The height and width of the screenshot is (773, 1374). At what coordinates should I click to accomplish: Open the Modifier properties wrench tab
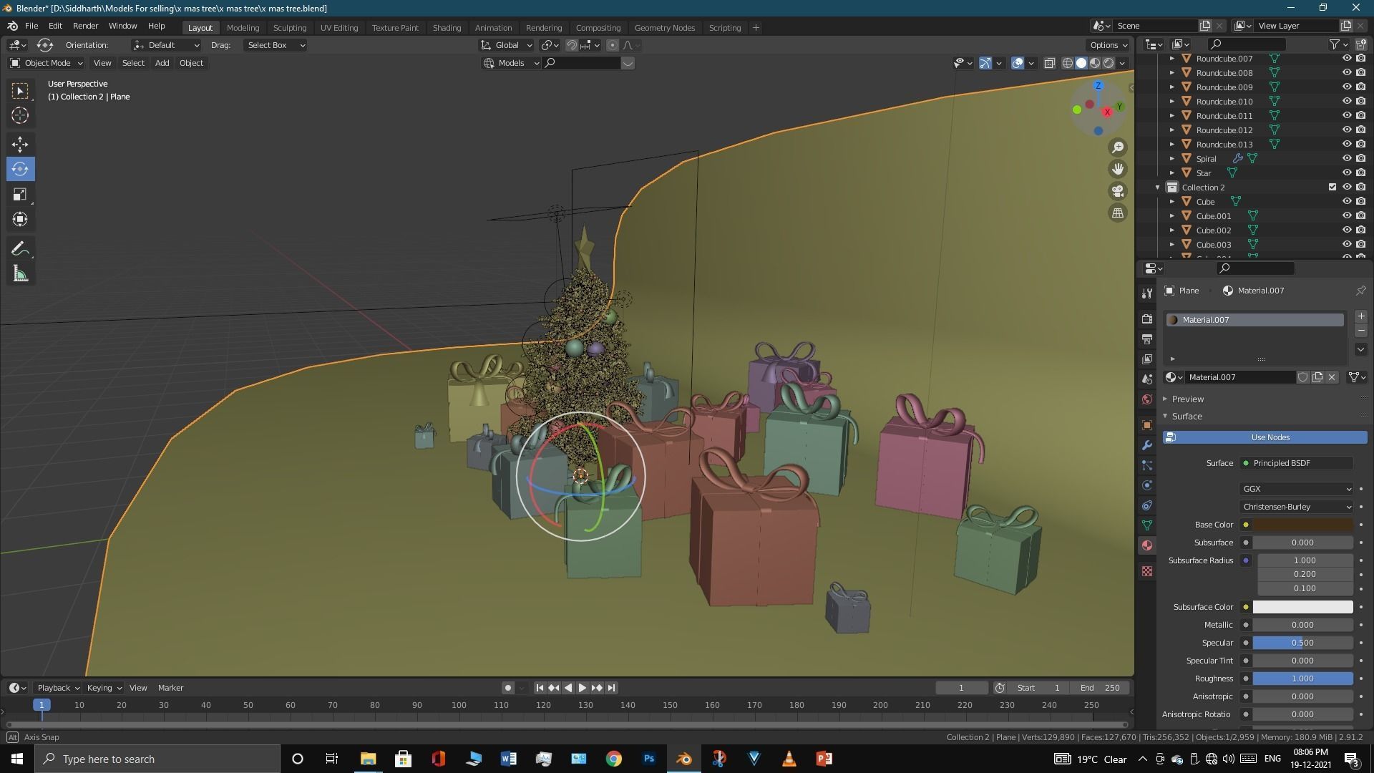pos(1147,445)
